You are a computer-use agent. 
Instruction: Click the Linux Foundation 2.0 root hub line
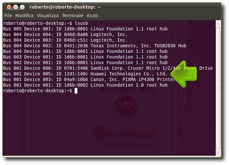(x=85, y=85)
